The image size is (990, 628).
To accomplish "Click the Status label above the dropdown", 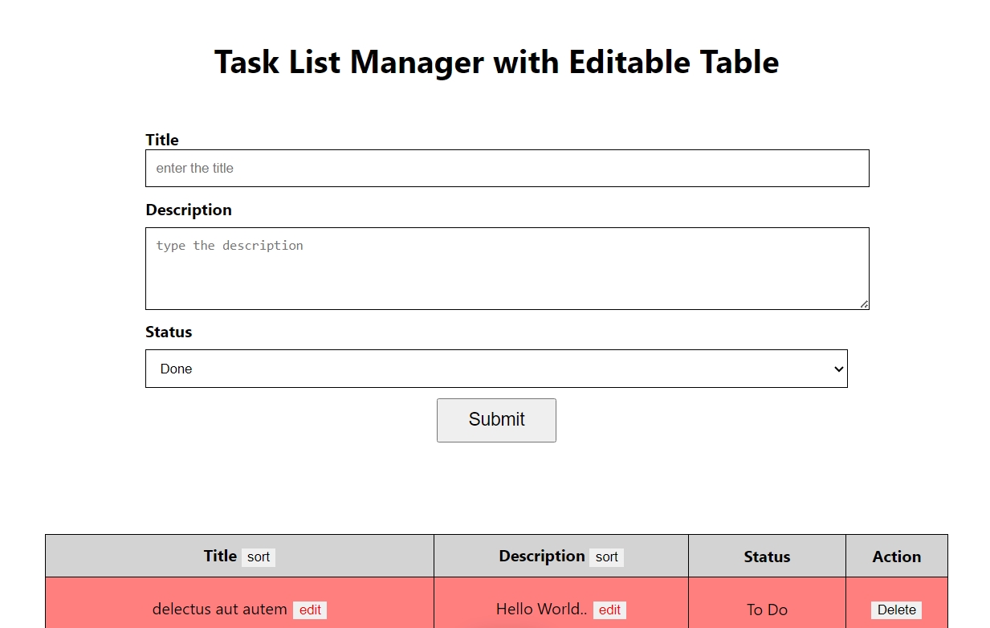I will click(x=169, y=332).
